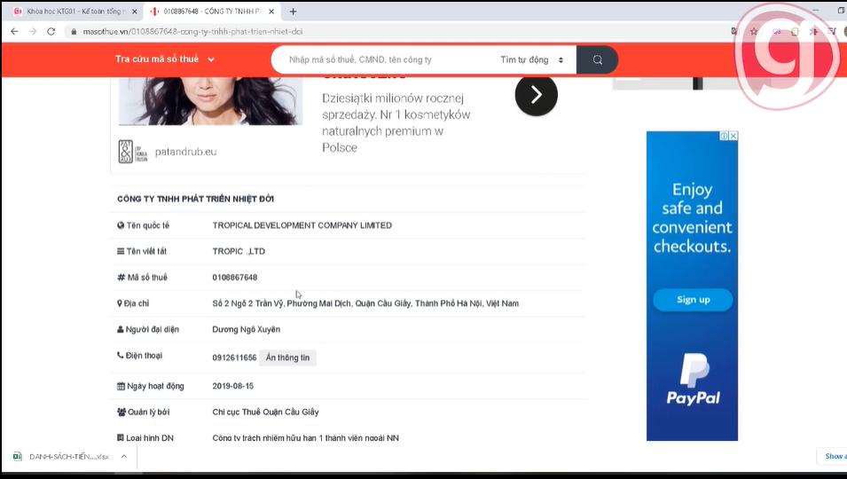Click the Excel file icon in the downloads bar
Screen dimensions: 847x479
(17, 456)
